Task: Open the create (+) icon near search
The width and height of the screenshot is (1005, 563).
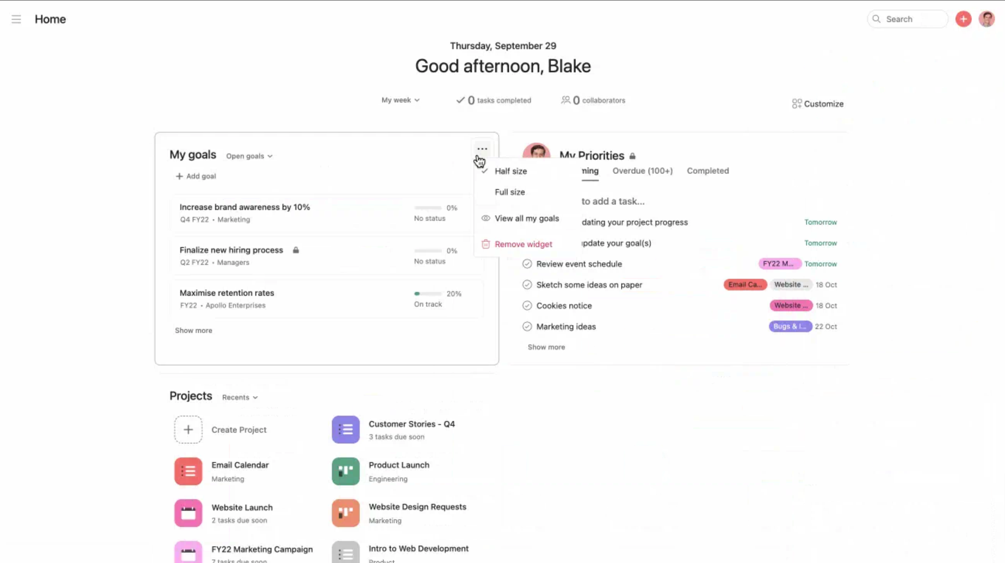Action: click(x=963, y=19)
